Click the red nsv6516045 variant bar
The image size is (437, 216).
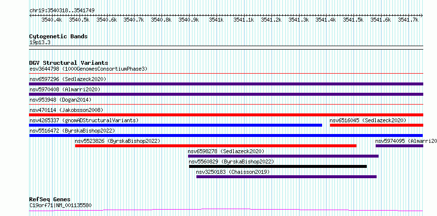click(x=377, y=125)
